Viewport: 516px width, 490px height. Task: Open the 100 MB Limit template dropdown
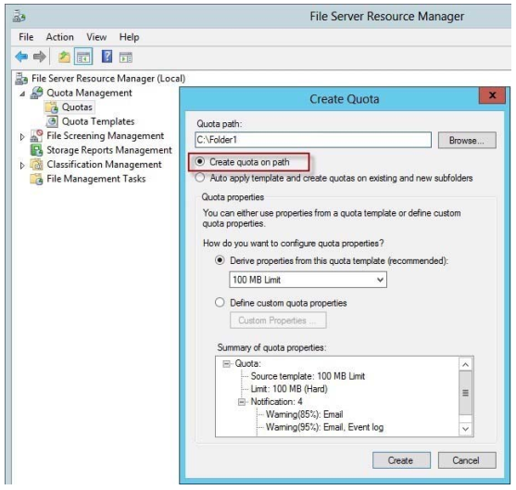[x=308, y=280]
